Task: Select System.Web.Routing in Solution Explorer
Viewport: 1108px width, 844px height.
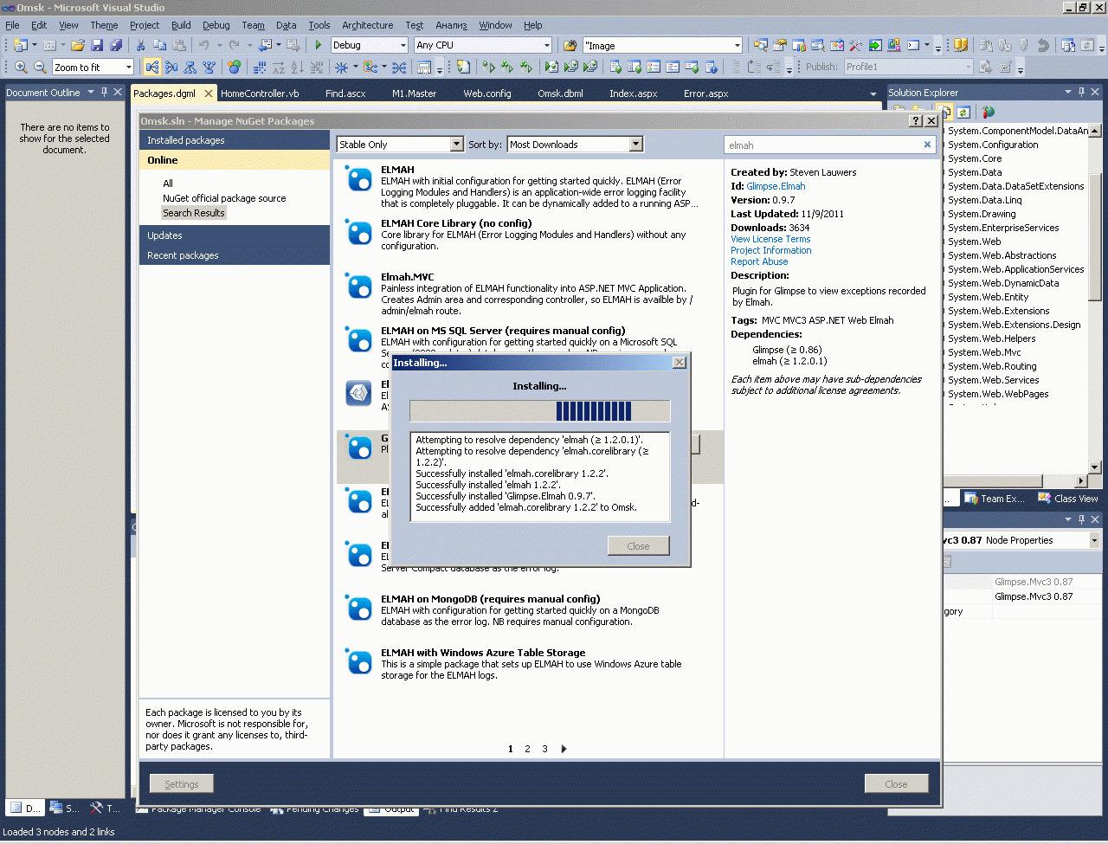Action: [992, 366]
